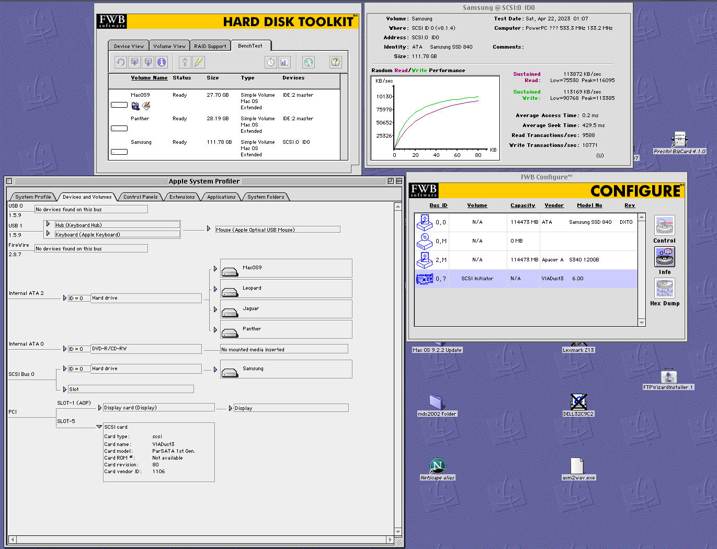Switch to the Volume View tab
Image resolution: width=717 pixels, height=549 pixels.
[169, 46]
